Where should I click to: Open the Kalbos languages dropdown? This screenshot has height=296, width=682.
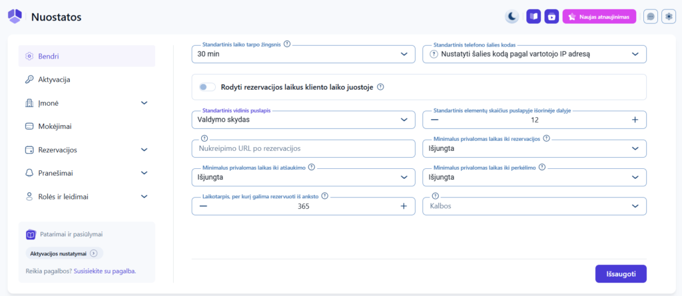tap(534, 206)
